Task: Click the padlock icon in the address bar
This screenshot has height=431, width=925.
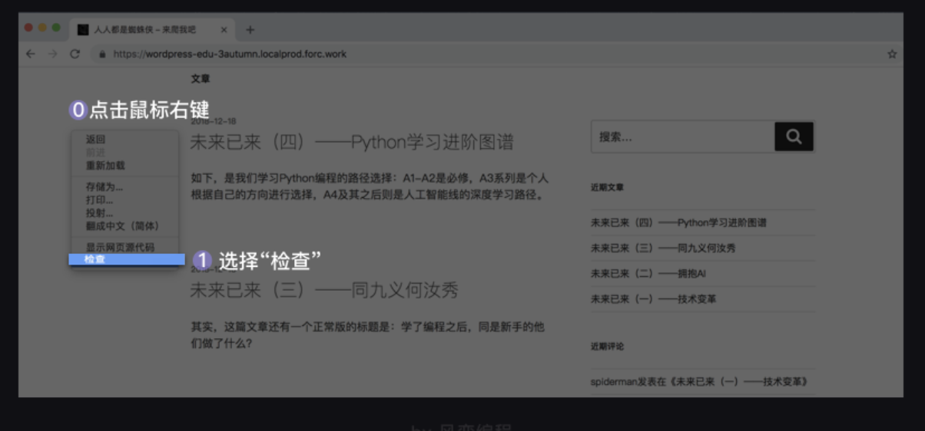Action: tap(101, 54)
